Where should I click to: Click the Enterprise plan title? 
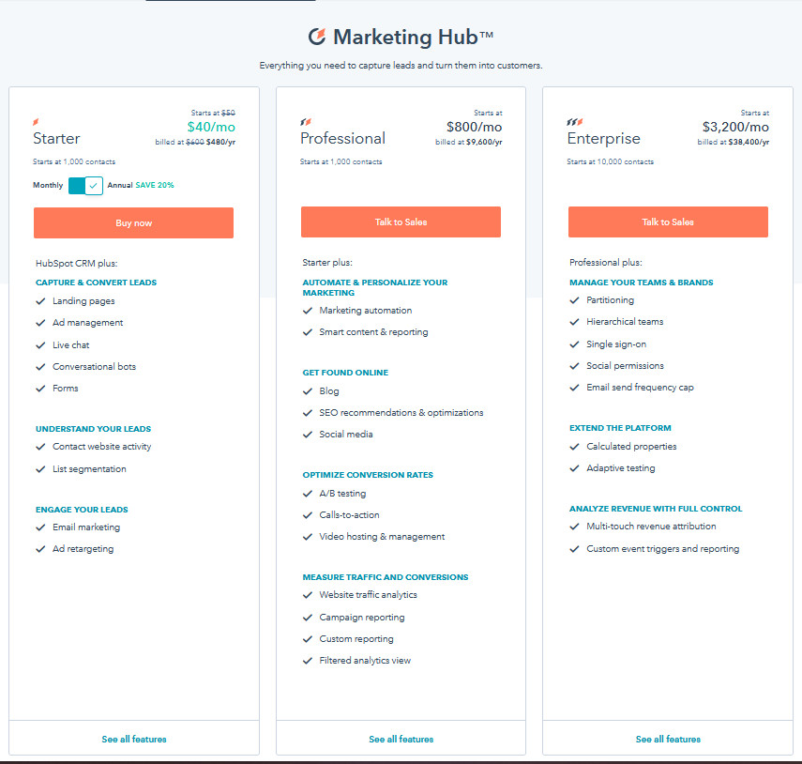603,138
